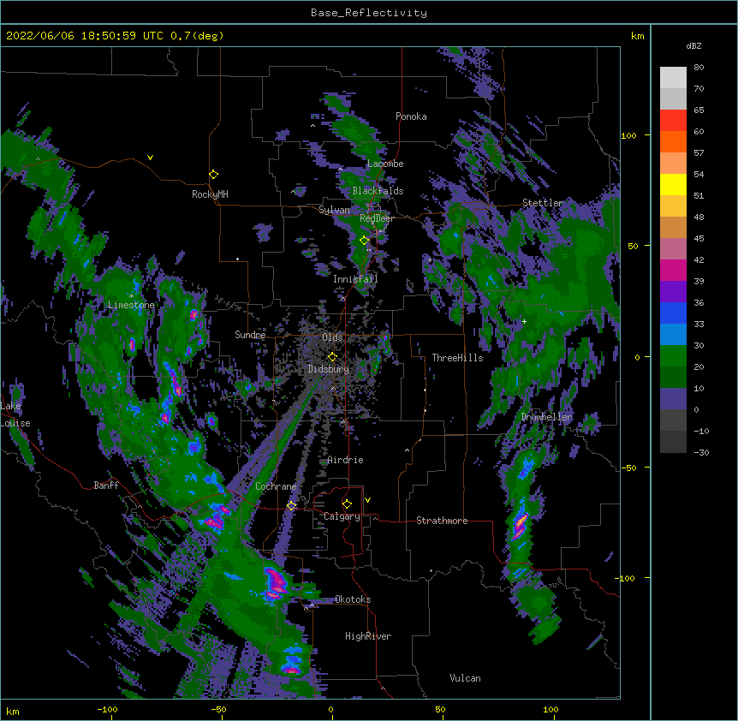The width and height of the screenshot is (738, 721).
Task: Click the -30 value on the dBZ scale
Action: pos(701,453)
